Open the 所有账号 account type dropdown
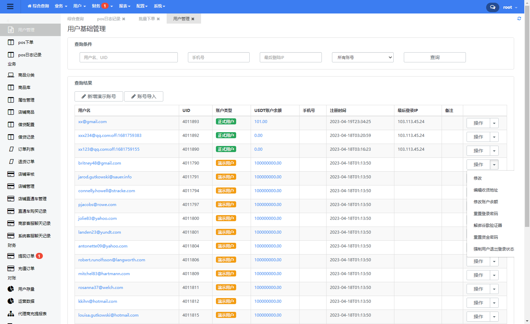 point(363,57)
